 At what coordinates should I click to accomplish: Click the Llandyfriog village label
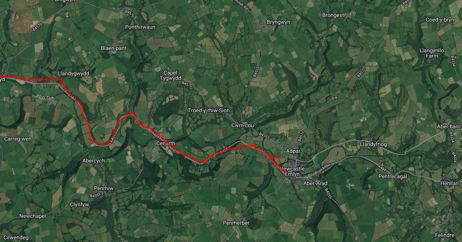pyautogui.click(x=373, y=144)
